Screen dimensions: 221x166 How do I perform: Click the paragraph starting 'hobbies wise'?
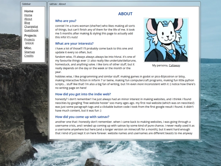(125, 82)
